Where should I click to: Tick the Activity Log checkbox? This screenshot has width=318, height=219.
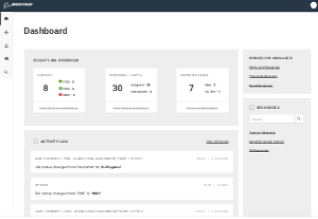click(x=36, y=141)
